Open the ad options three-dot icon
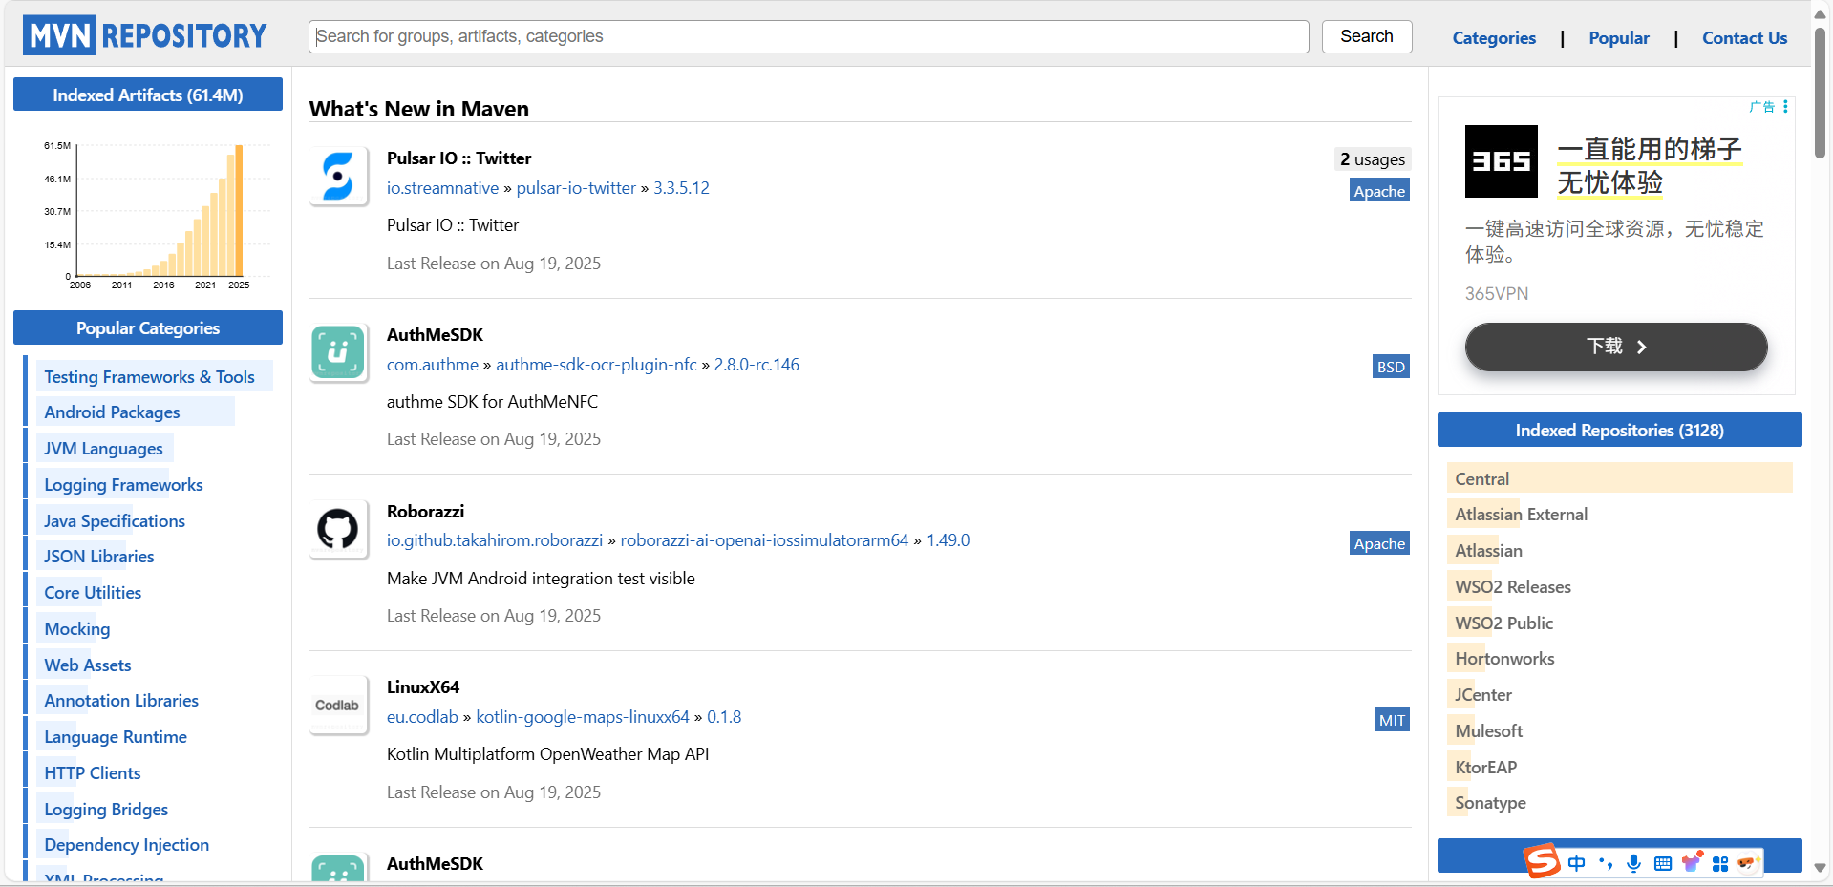The height and width of the screenshot is (887, 1833). [1785, 106]
